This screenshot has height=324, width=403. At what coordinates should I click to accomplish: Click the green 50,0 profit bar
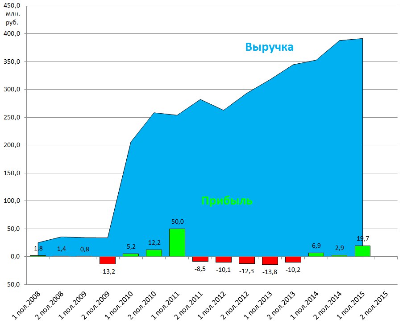(177, 242)
